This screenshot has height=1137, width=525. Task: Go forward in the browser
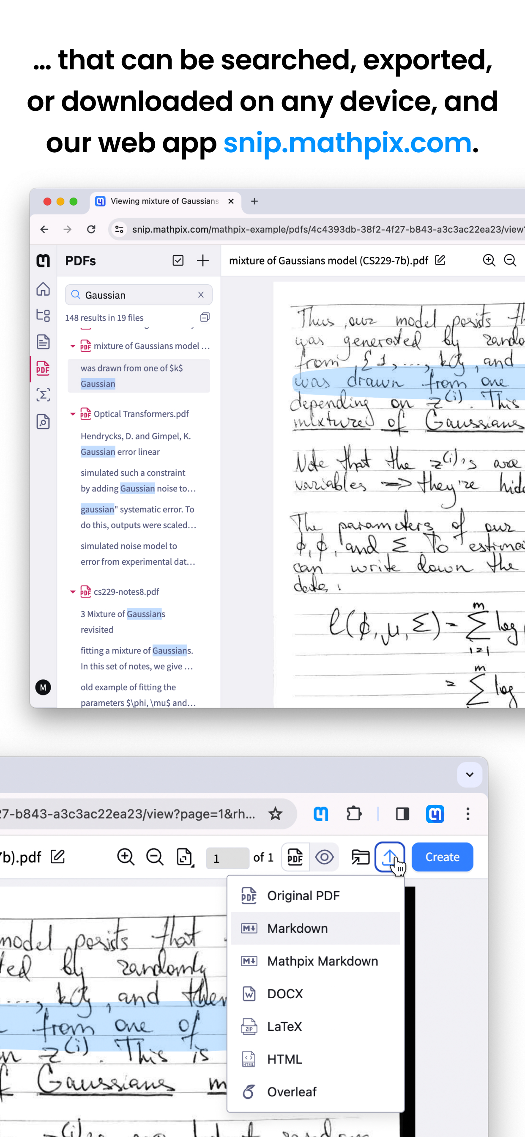68,229
